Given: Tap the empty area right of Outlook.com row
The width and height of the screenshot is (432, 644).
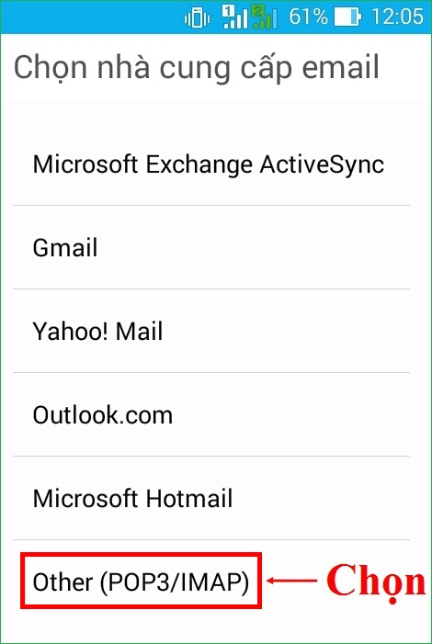Looking at the screenshot, I should pyautogui.click(x=292, y=414).
